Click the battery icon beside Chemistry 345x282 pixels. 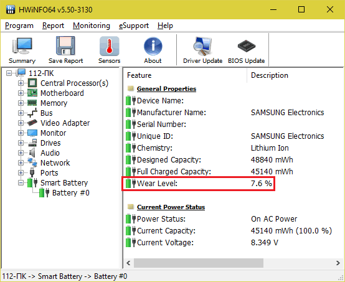click(131, 148)
